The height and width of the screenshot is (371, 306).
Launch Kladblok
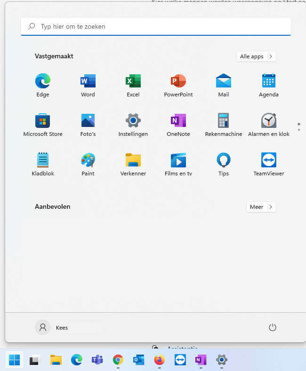[43, 164]
